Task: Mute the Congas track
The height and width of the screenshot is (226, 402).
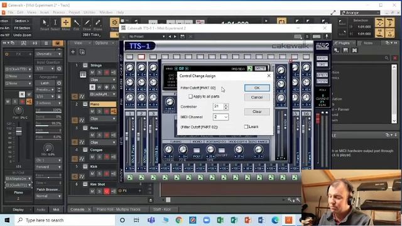Action: click(x=92, y=157)
